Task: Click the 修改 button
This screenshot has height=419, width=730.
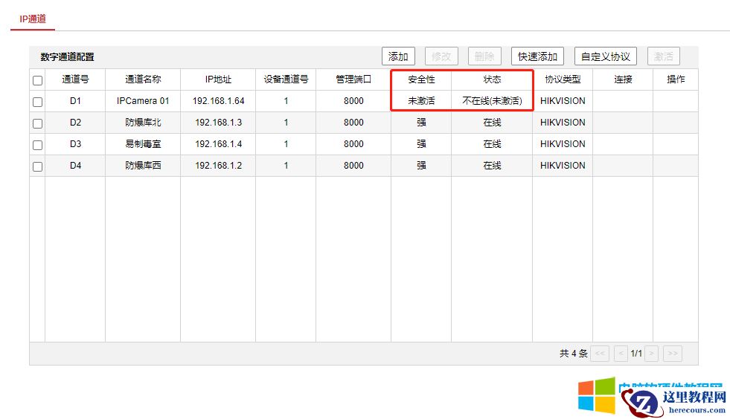Action: 441,56
